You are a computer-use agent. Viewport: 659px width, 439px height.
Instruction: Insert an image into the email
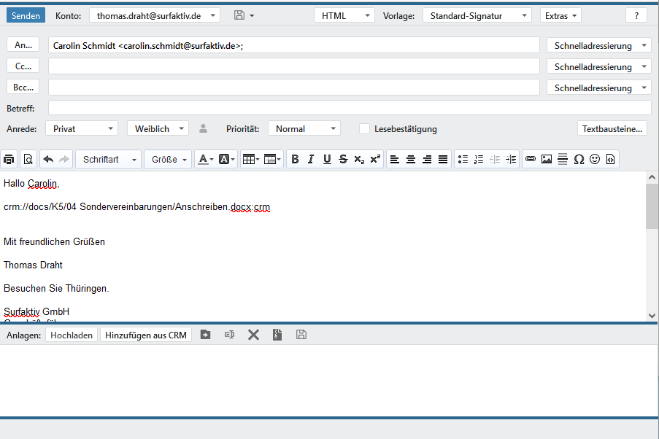(547, 159)
